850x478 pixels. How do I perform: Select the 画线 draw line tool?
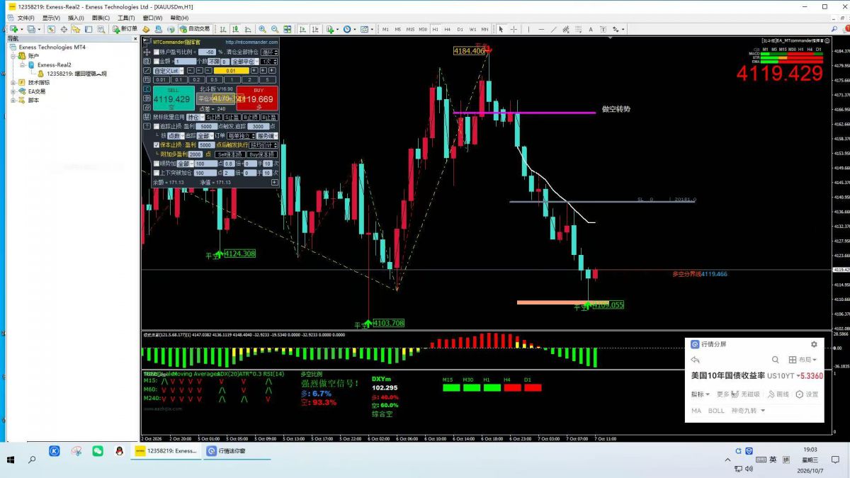pyautogui.click(x=778, y=394)
